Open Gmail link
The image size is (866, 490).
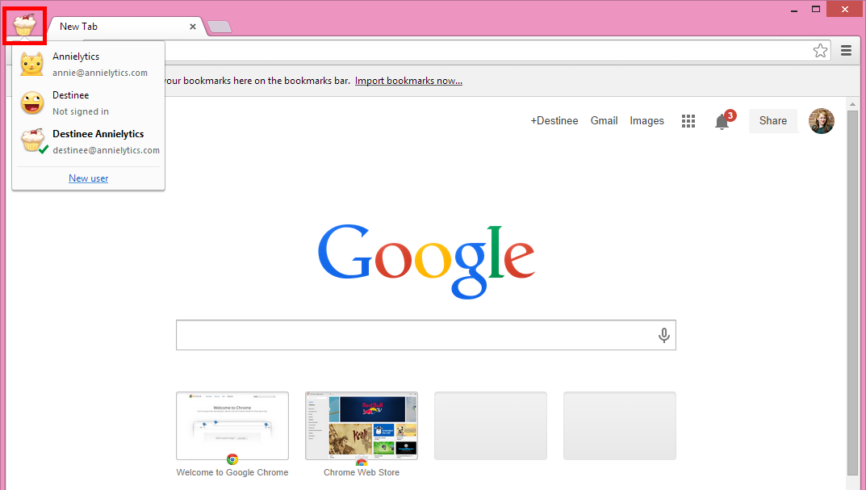point(605,120)
